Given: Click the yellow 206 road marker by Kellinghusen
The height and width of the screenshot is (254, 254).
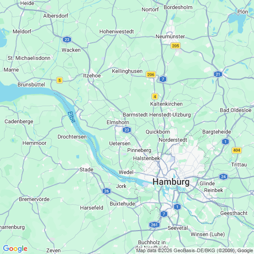Looking at the screenshot, I should click(x=151, y=75).
